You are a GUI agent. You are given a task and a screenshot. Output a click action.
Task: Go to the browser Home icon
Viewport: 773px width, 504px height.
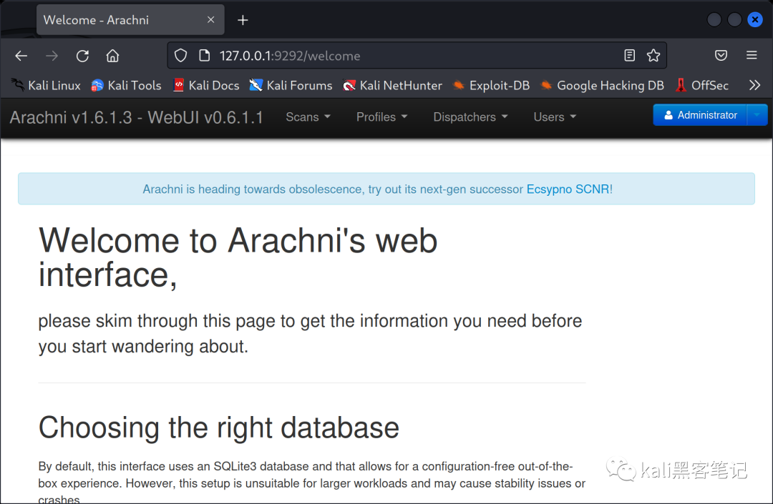(112, 56)
